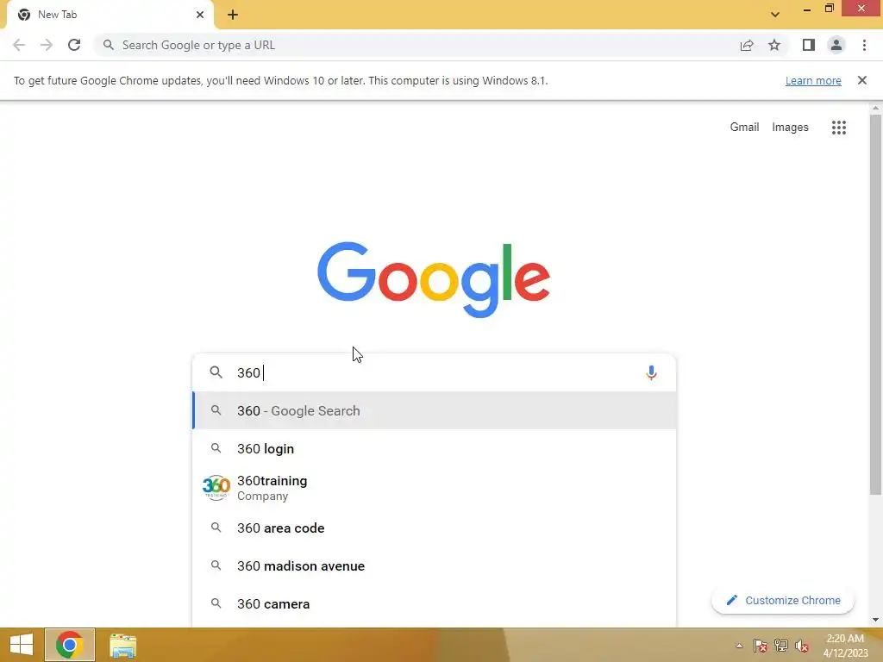Viewport: 883px width, 662px height.
Task: Open the side panel icon
Action: 809,45
